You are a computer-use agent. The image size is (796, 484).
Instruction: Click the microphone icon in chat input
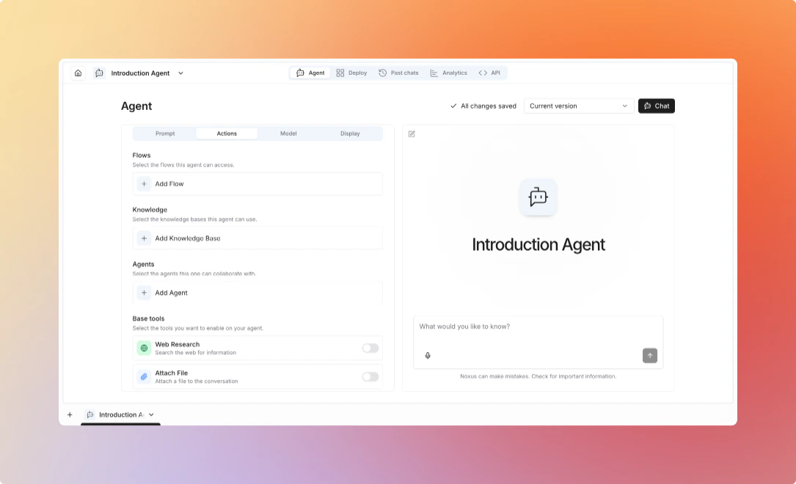428,356
